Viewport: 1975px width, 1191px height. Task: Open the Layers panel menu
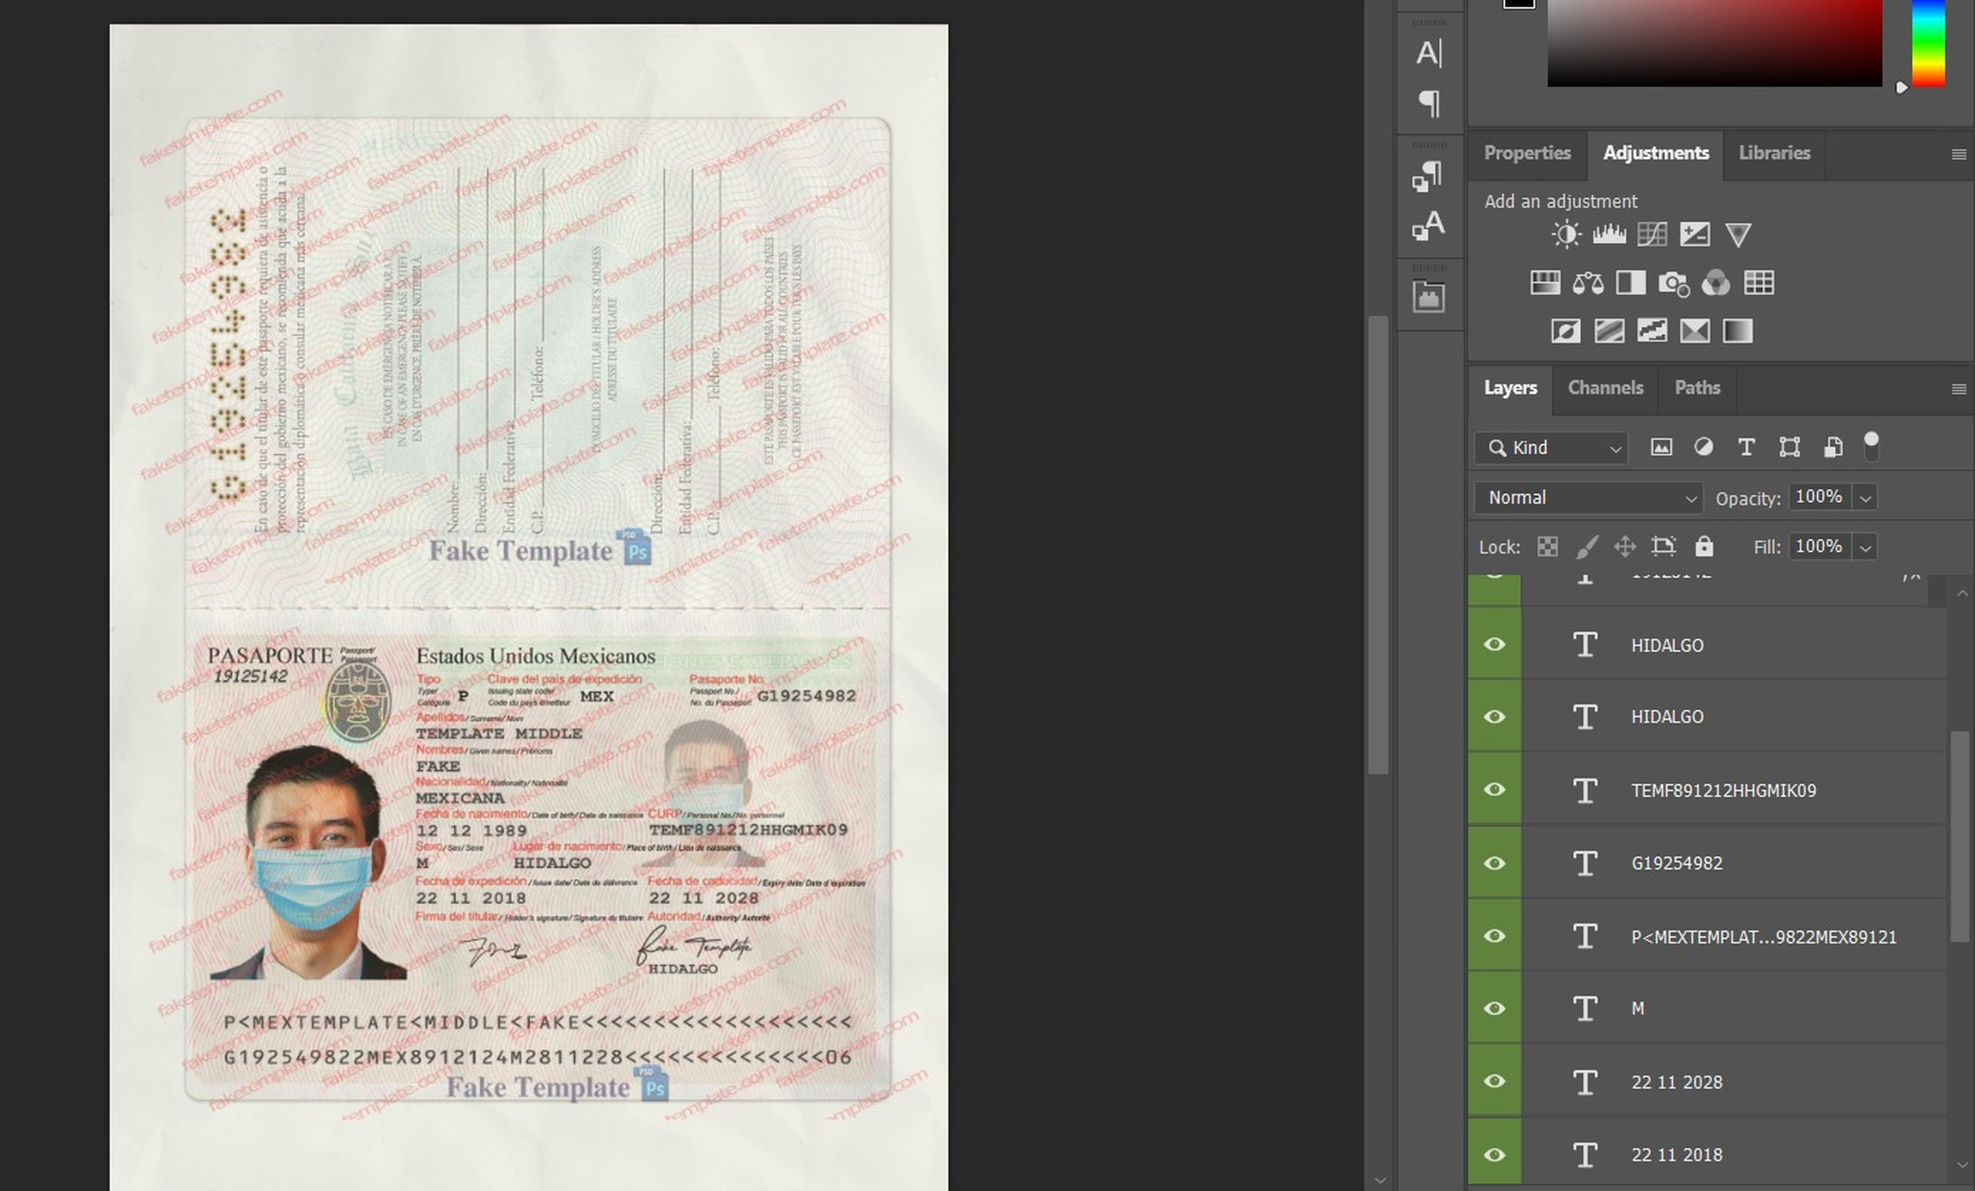(x=1962, y=389)
